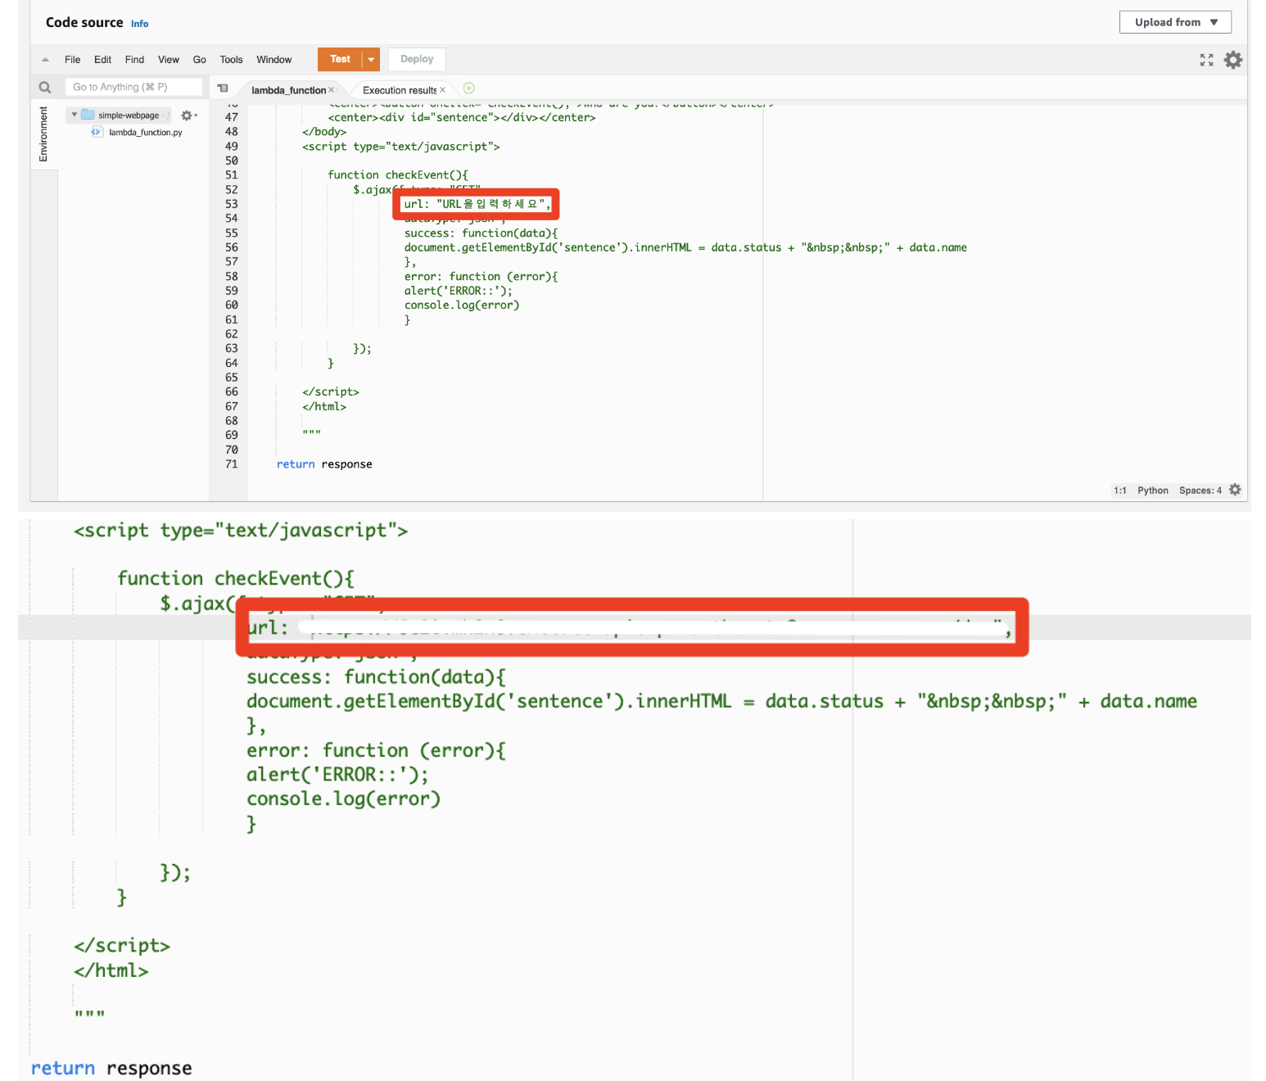Switch to the Execution results tab

click(400, 90)
